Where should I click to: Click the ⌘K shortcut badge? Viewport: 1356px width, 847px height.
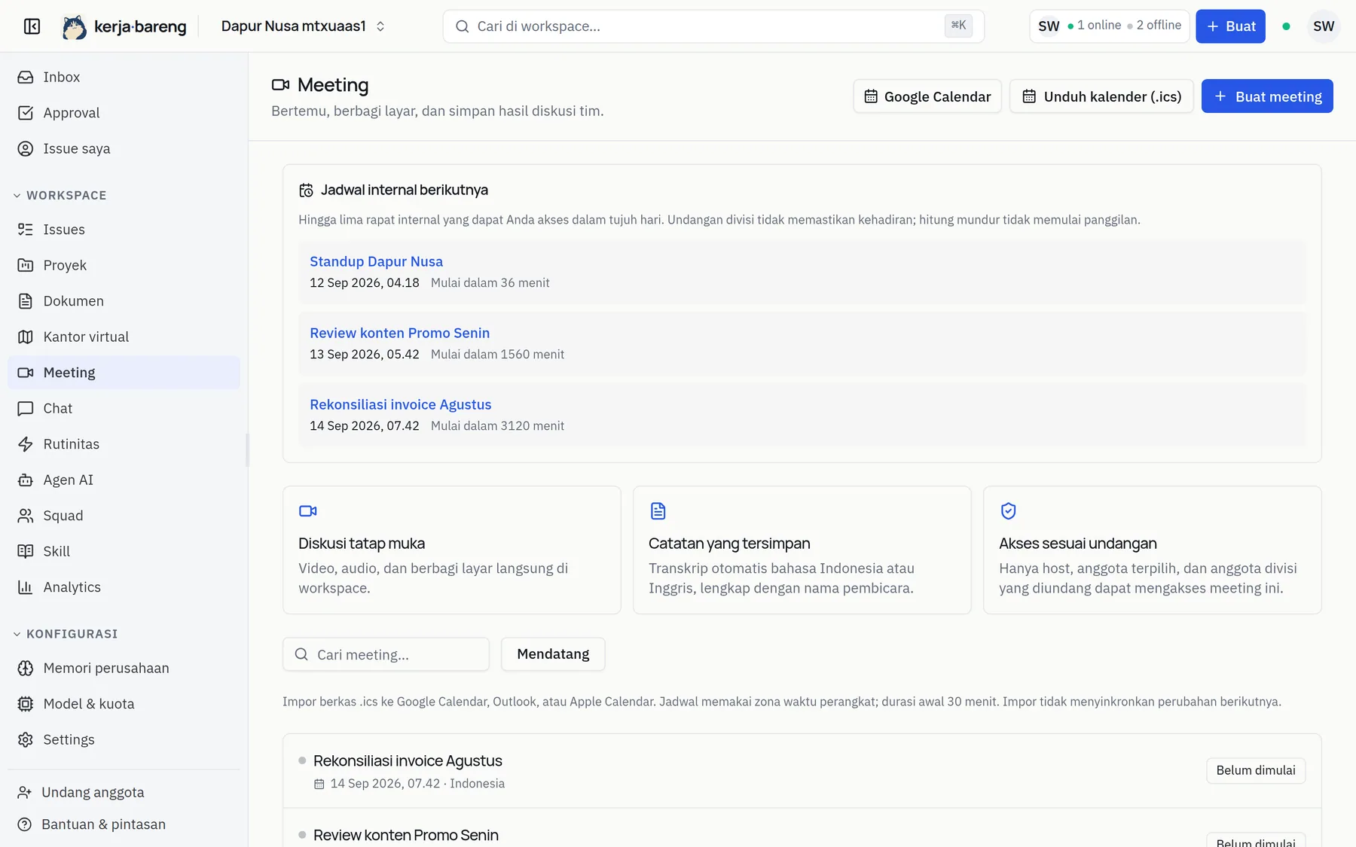(958, 26)
